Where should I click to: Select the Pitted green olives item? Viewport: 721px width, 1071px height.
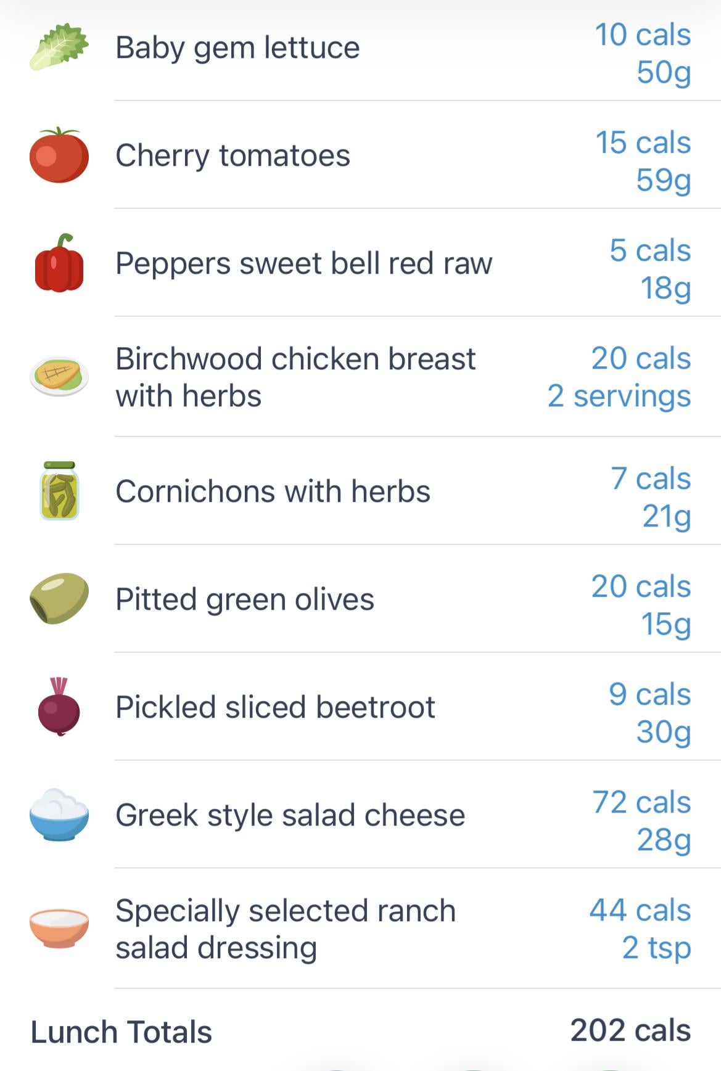point(244,599)
